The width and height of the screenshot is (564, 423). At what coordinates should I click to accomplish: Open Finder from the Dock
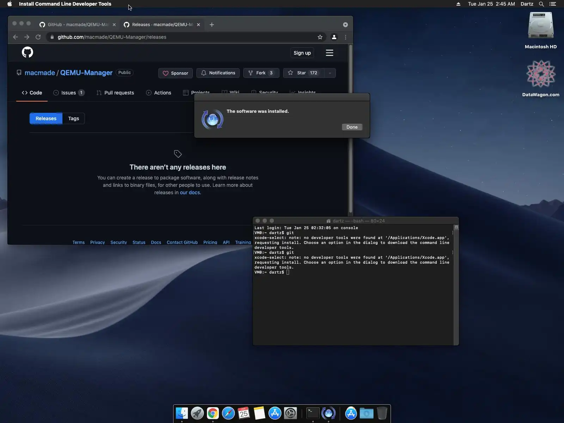pyautogui.click(x=182, y=413)
